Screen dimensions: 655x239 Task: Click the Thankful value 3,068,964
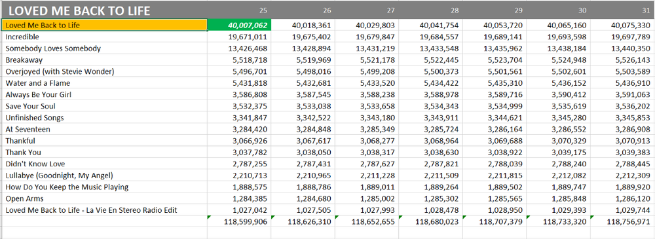click(430, 141)
